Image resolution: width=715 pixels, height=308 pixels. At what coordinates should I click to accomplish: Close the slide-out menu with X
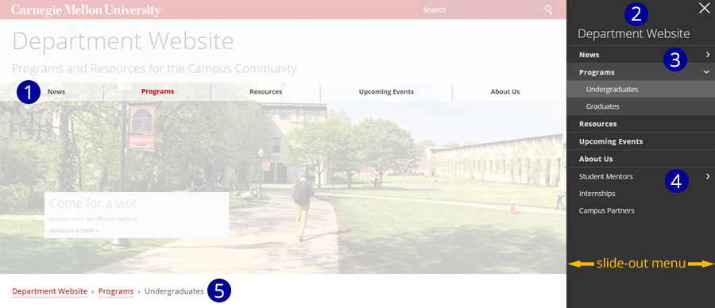click(x=704, y=8)
